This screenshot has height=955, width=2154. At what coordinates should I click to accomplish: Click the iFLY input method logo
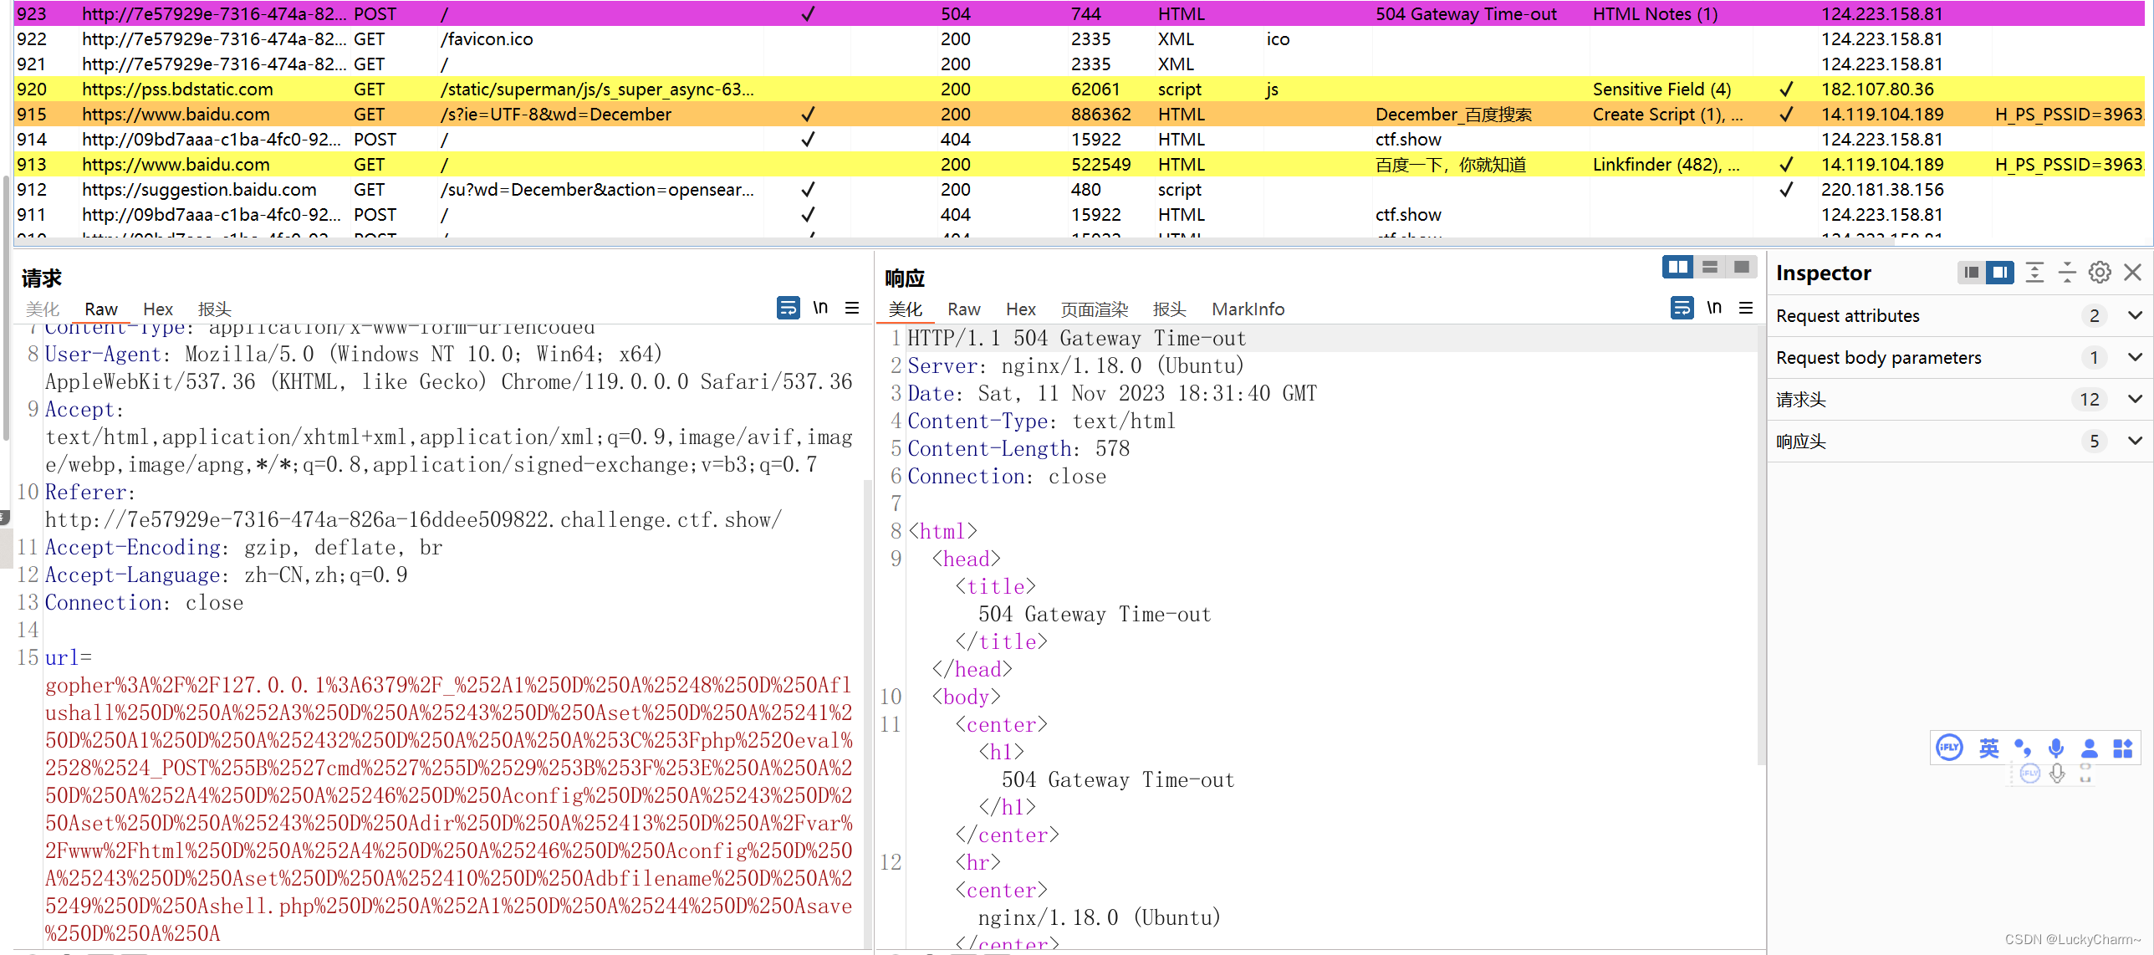1949,748
